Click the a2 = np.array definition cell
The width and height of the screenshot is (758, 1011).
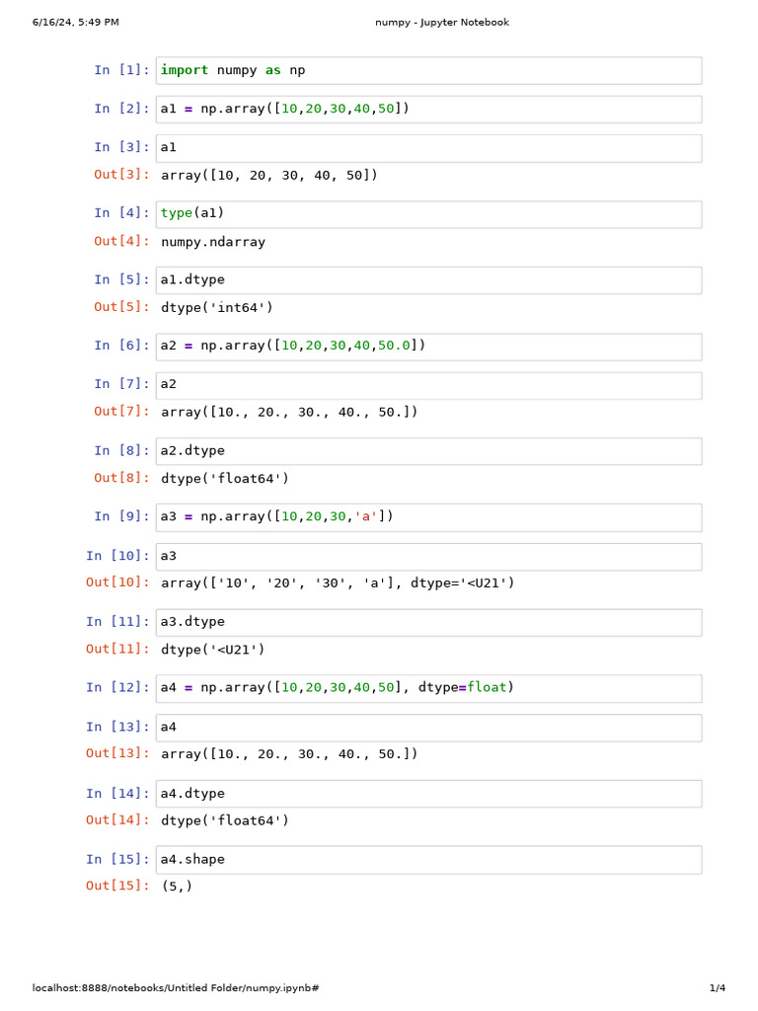[x=428, y=346]
